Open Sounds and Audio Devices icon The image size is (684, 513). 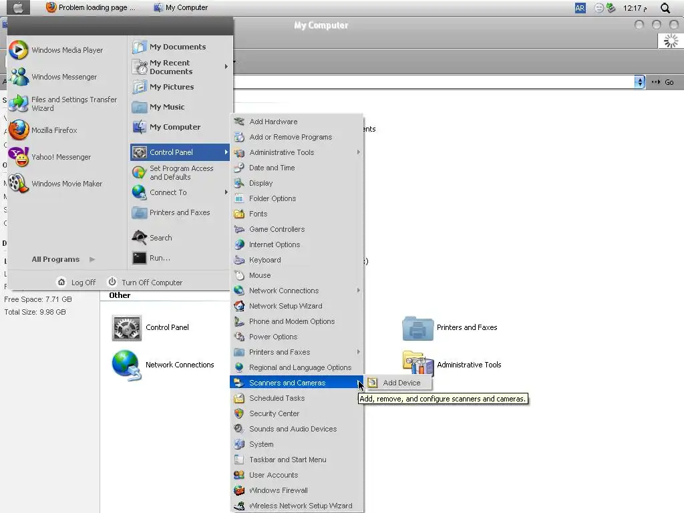tap(239, 429)
